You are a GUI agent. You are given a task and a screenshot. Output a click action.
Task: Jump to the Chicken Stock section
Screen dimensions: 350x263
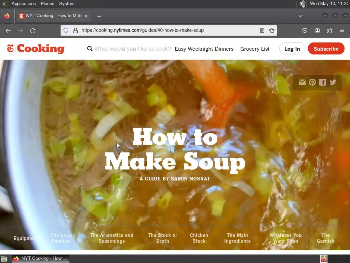[x=199, y=238]
